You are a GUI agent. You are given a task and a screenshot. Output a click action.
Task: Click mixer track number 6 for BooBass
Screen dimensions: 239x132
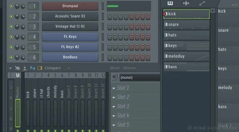[33, 57]
